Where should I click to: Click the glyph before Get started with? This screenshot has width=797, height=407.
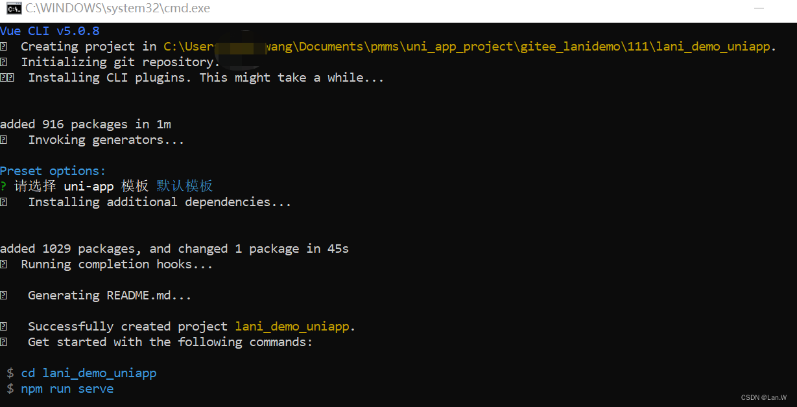(x=3, y=342)
